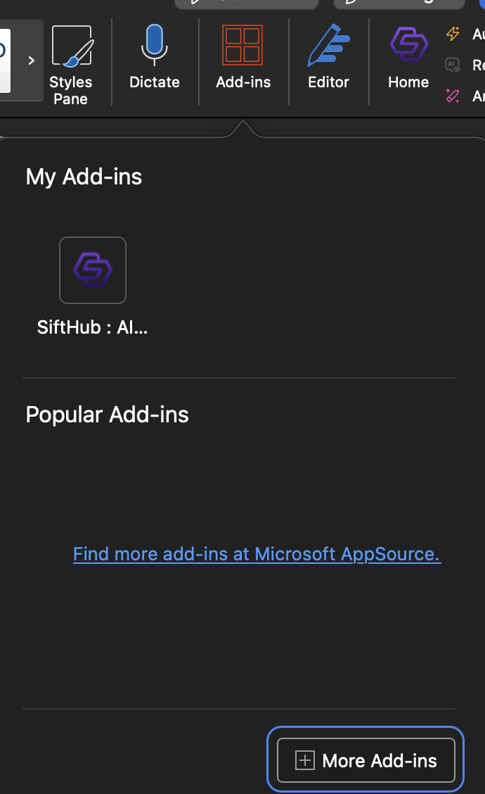This screenshot has width=485, height=794.
Task: Click the "SiftHub : AI..." add-in name
Action: 93,327
